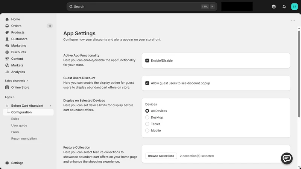
Task: Open the Configuration page
Action: pyautogui.click(x=28, y=112)
